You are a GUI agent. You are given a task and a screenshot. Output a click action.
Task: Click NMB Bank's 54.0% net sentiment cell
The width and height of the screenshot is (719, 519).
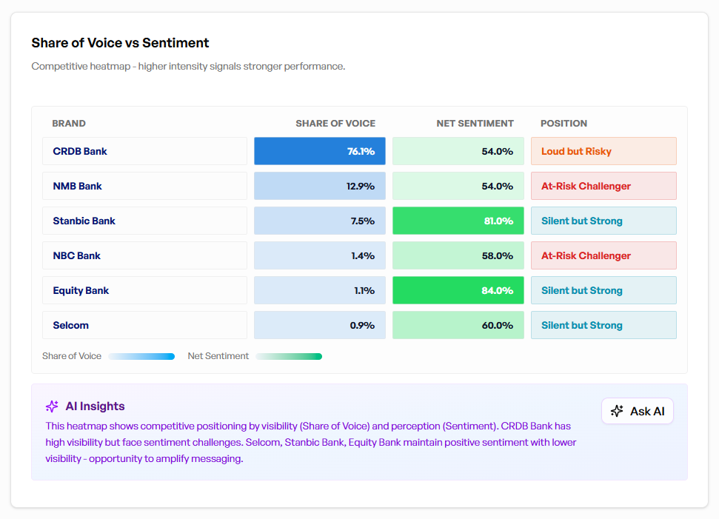click(458, 186)
